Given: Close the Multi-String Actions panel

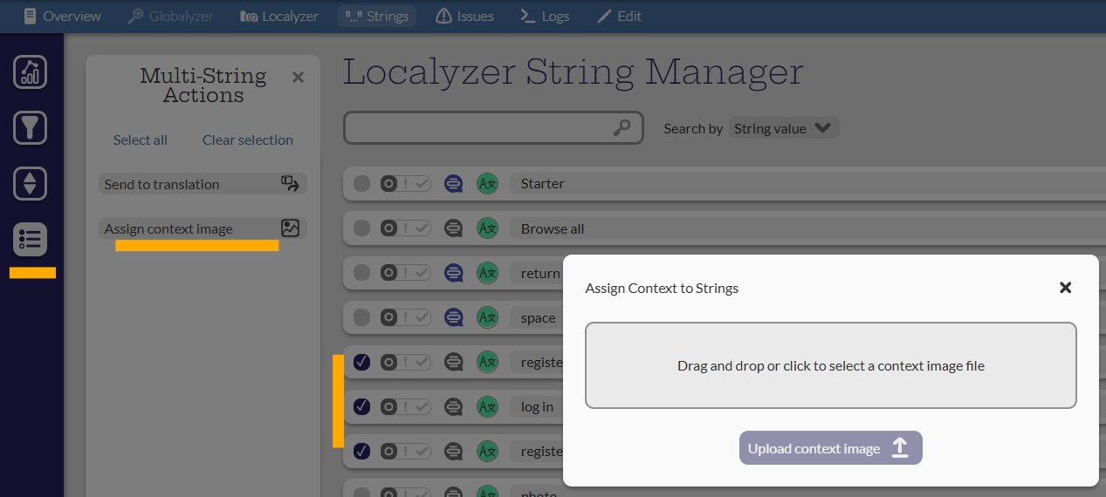Looking at the screenshot, I should 298,78.
